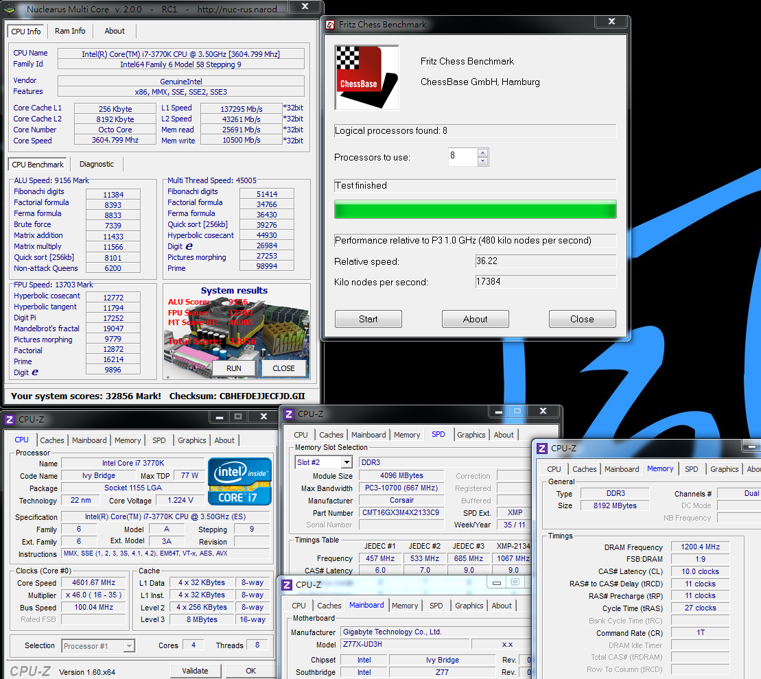Open the memory Slot #2 dropdown

click(346, 462)
